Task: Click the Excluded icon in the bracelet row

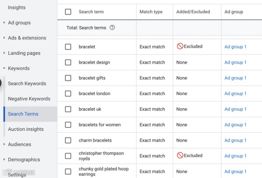Action: [180, 46]
